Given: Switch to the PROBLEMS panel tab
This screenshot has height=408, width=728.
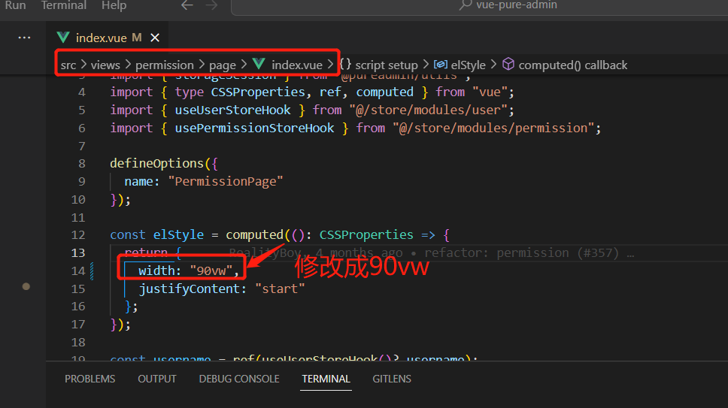Looking at the screenshot, I should (x=89, y=379).
